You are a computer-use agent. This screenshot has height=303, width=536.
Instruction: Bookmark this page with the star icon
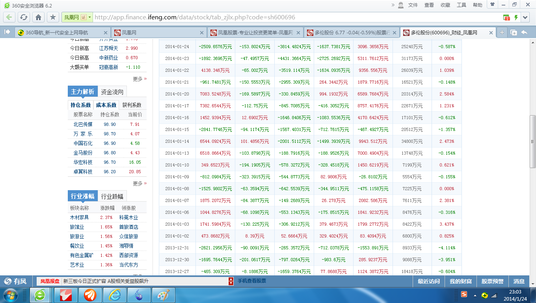(53, 17)
